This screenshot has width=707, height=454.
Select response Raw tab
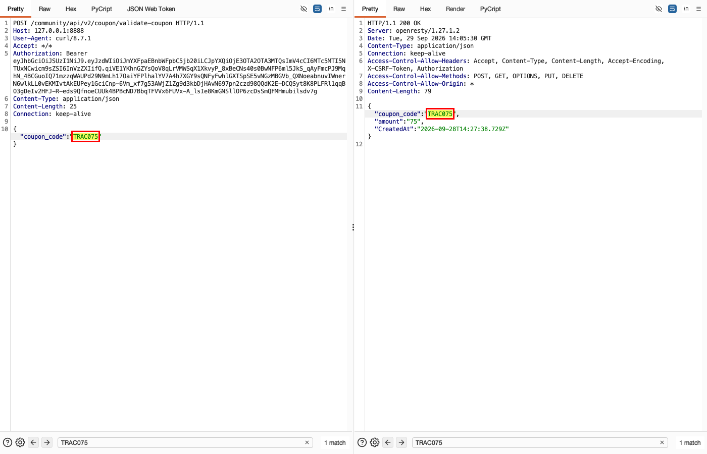point(399,9)
